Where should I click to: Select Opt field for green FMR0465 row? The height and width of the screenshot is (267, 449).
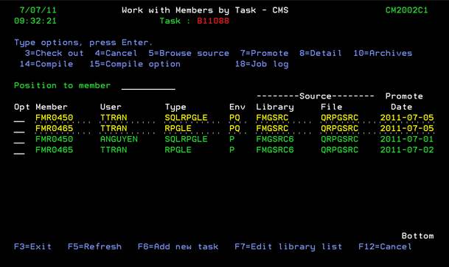pyautogui.click(x=19, y=150)
